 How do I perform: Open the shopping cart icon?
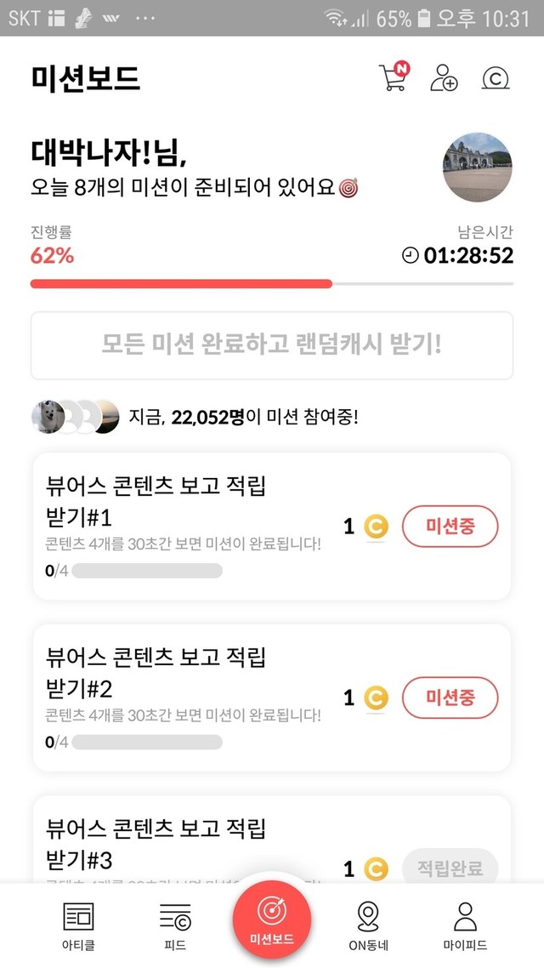click(x=393, y=77)
